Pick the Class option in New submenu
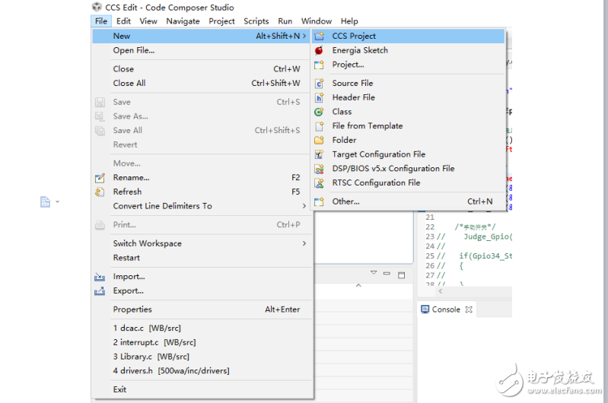The image size is (608, 403). pos(342,112)
